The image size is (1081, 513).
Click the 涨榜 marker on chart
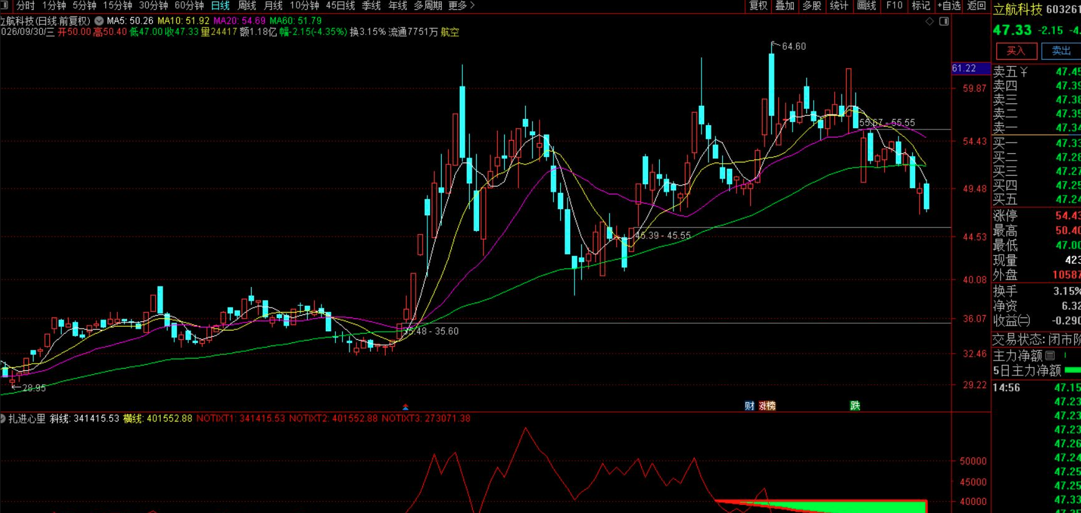(767, 406)
